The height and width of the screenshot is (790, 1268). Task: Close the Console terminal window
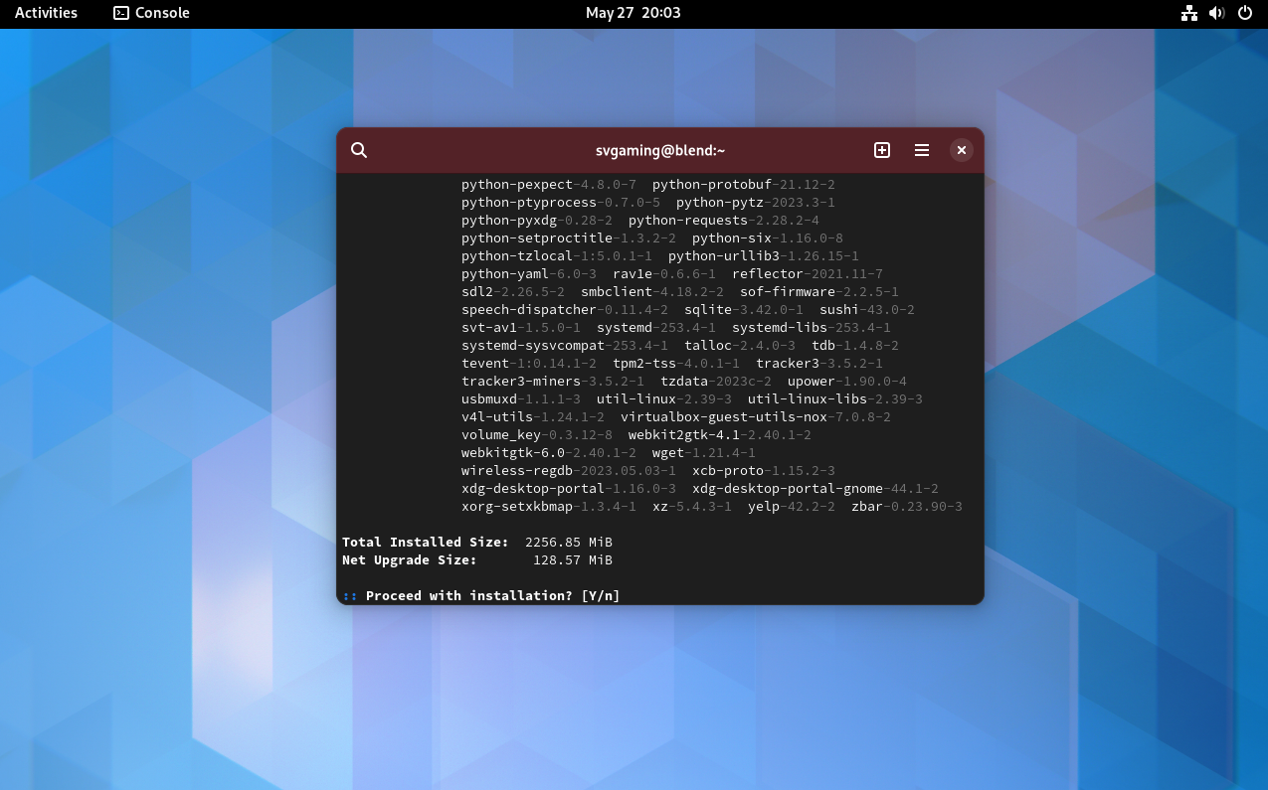(960, 150)
